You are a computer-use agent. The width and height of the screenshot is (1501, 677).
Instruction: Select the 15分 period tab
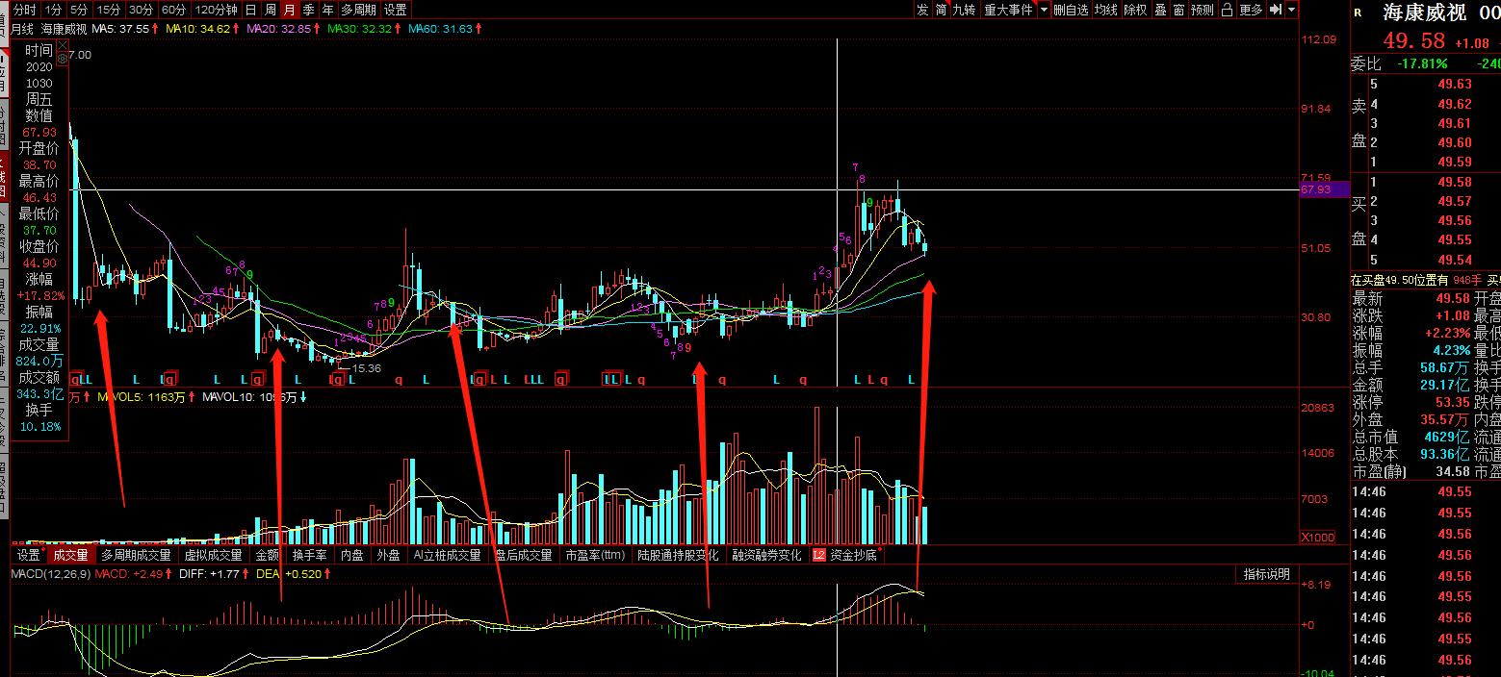click(110, 10)
